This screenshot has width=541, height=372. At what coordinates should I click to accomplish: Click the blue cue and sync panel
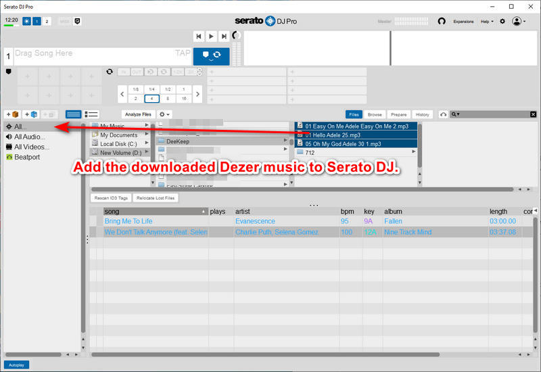211,56
